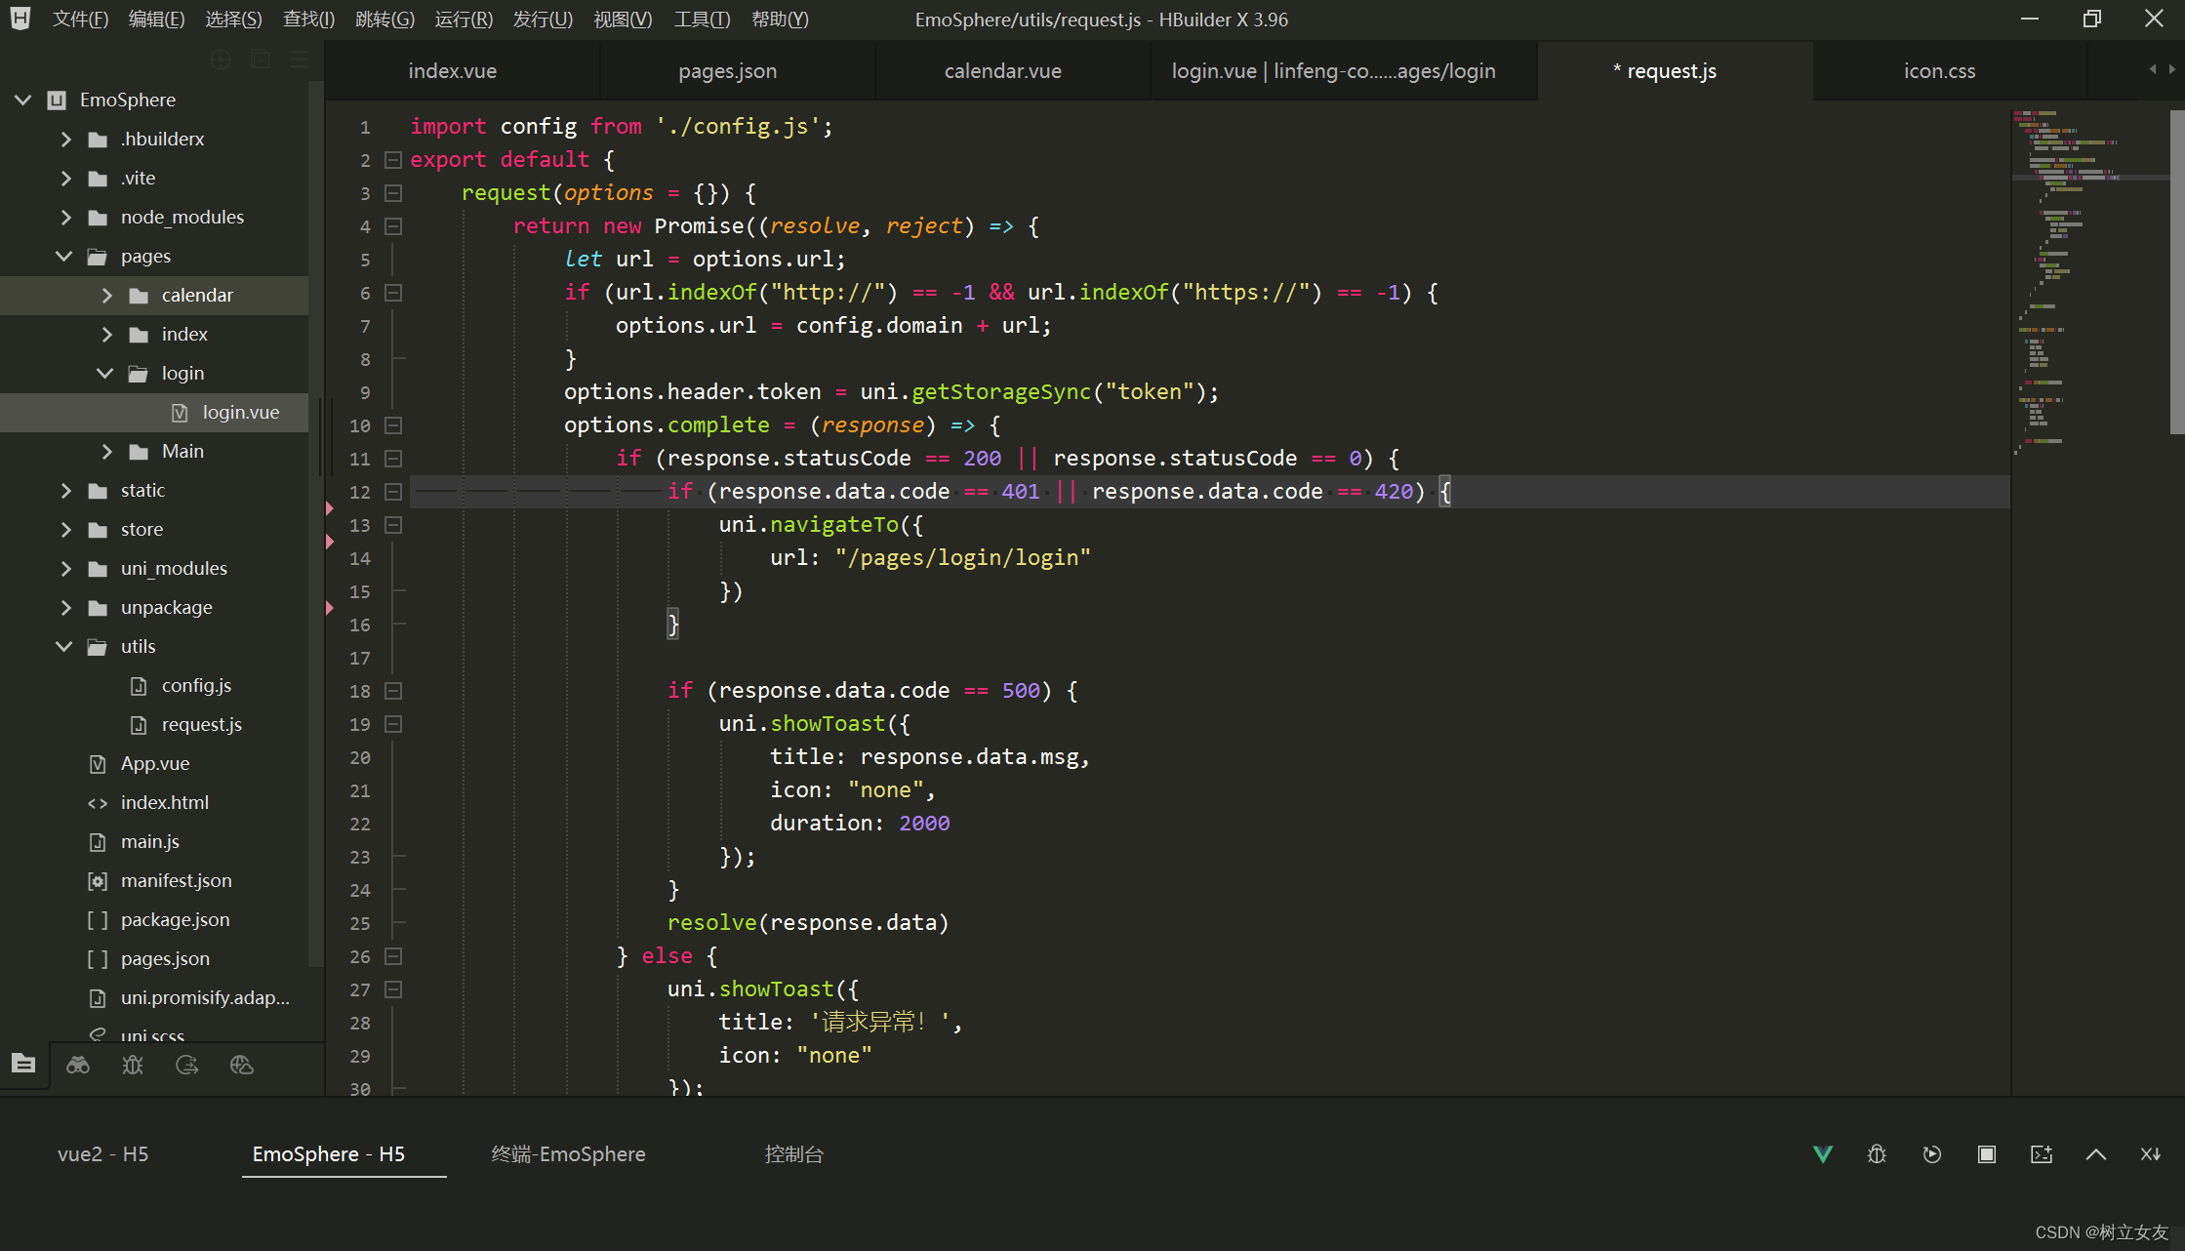2185x1251 pixels.
Task: Stop the running task with square icon
Action: tap(1986, 1154)
